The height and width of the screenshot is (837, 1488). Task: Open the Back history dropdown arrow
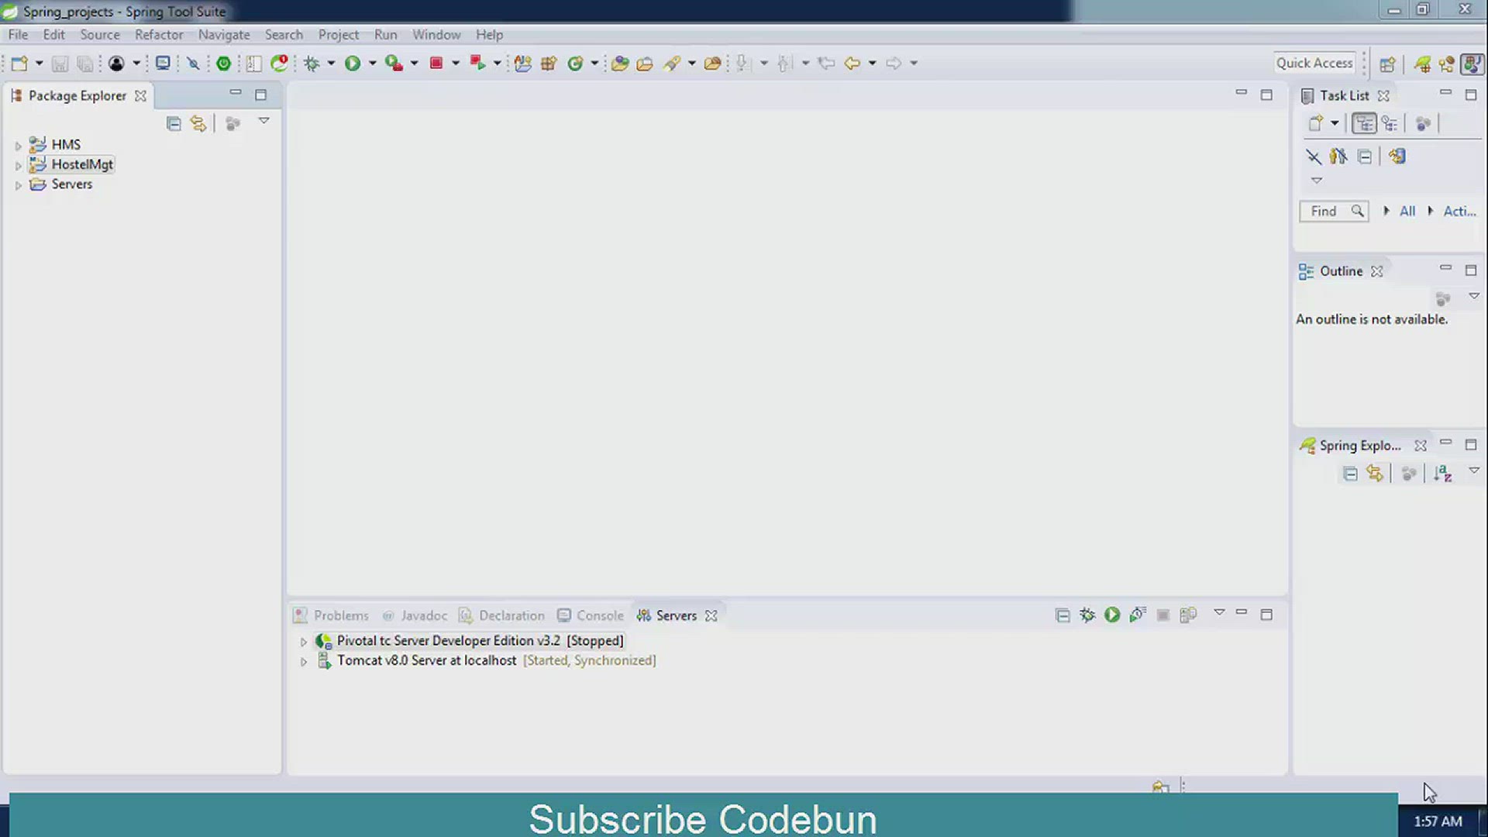click(872, 64)
